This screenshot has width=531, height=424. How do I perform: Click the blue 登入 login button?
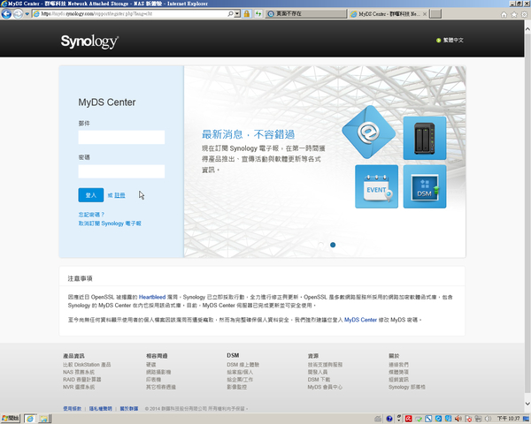point(91,195)
